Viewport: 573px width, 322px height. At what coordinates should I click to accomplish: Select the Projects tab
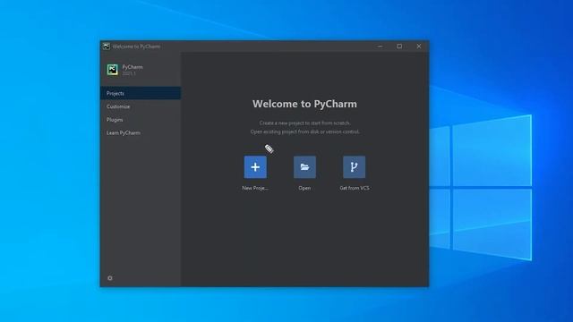pos(141,93)
